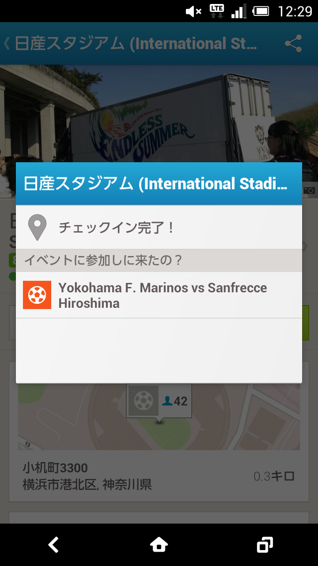
Task: Tap the share icon in header
Action: 293,43
